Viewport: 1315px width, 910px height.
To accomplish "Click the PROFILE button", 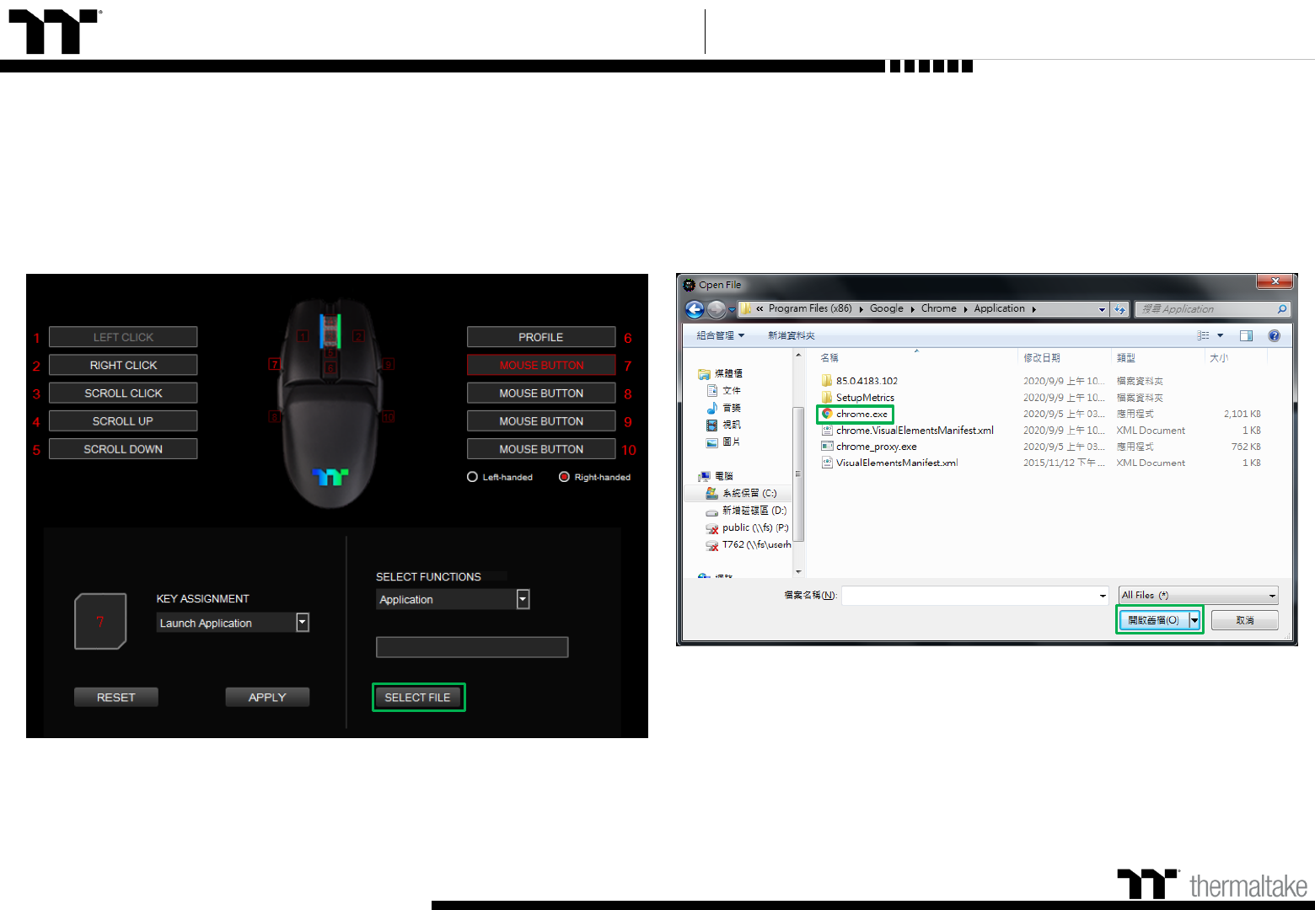I will pos(541,337).
